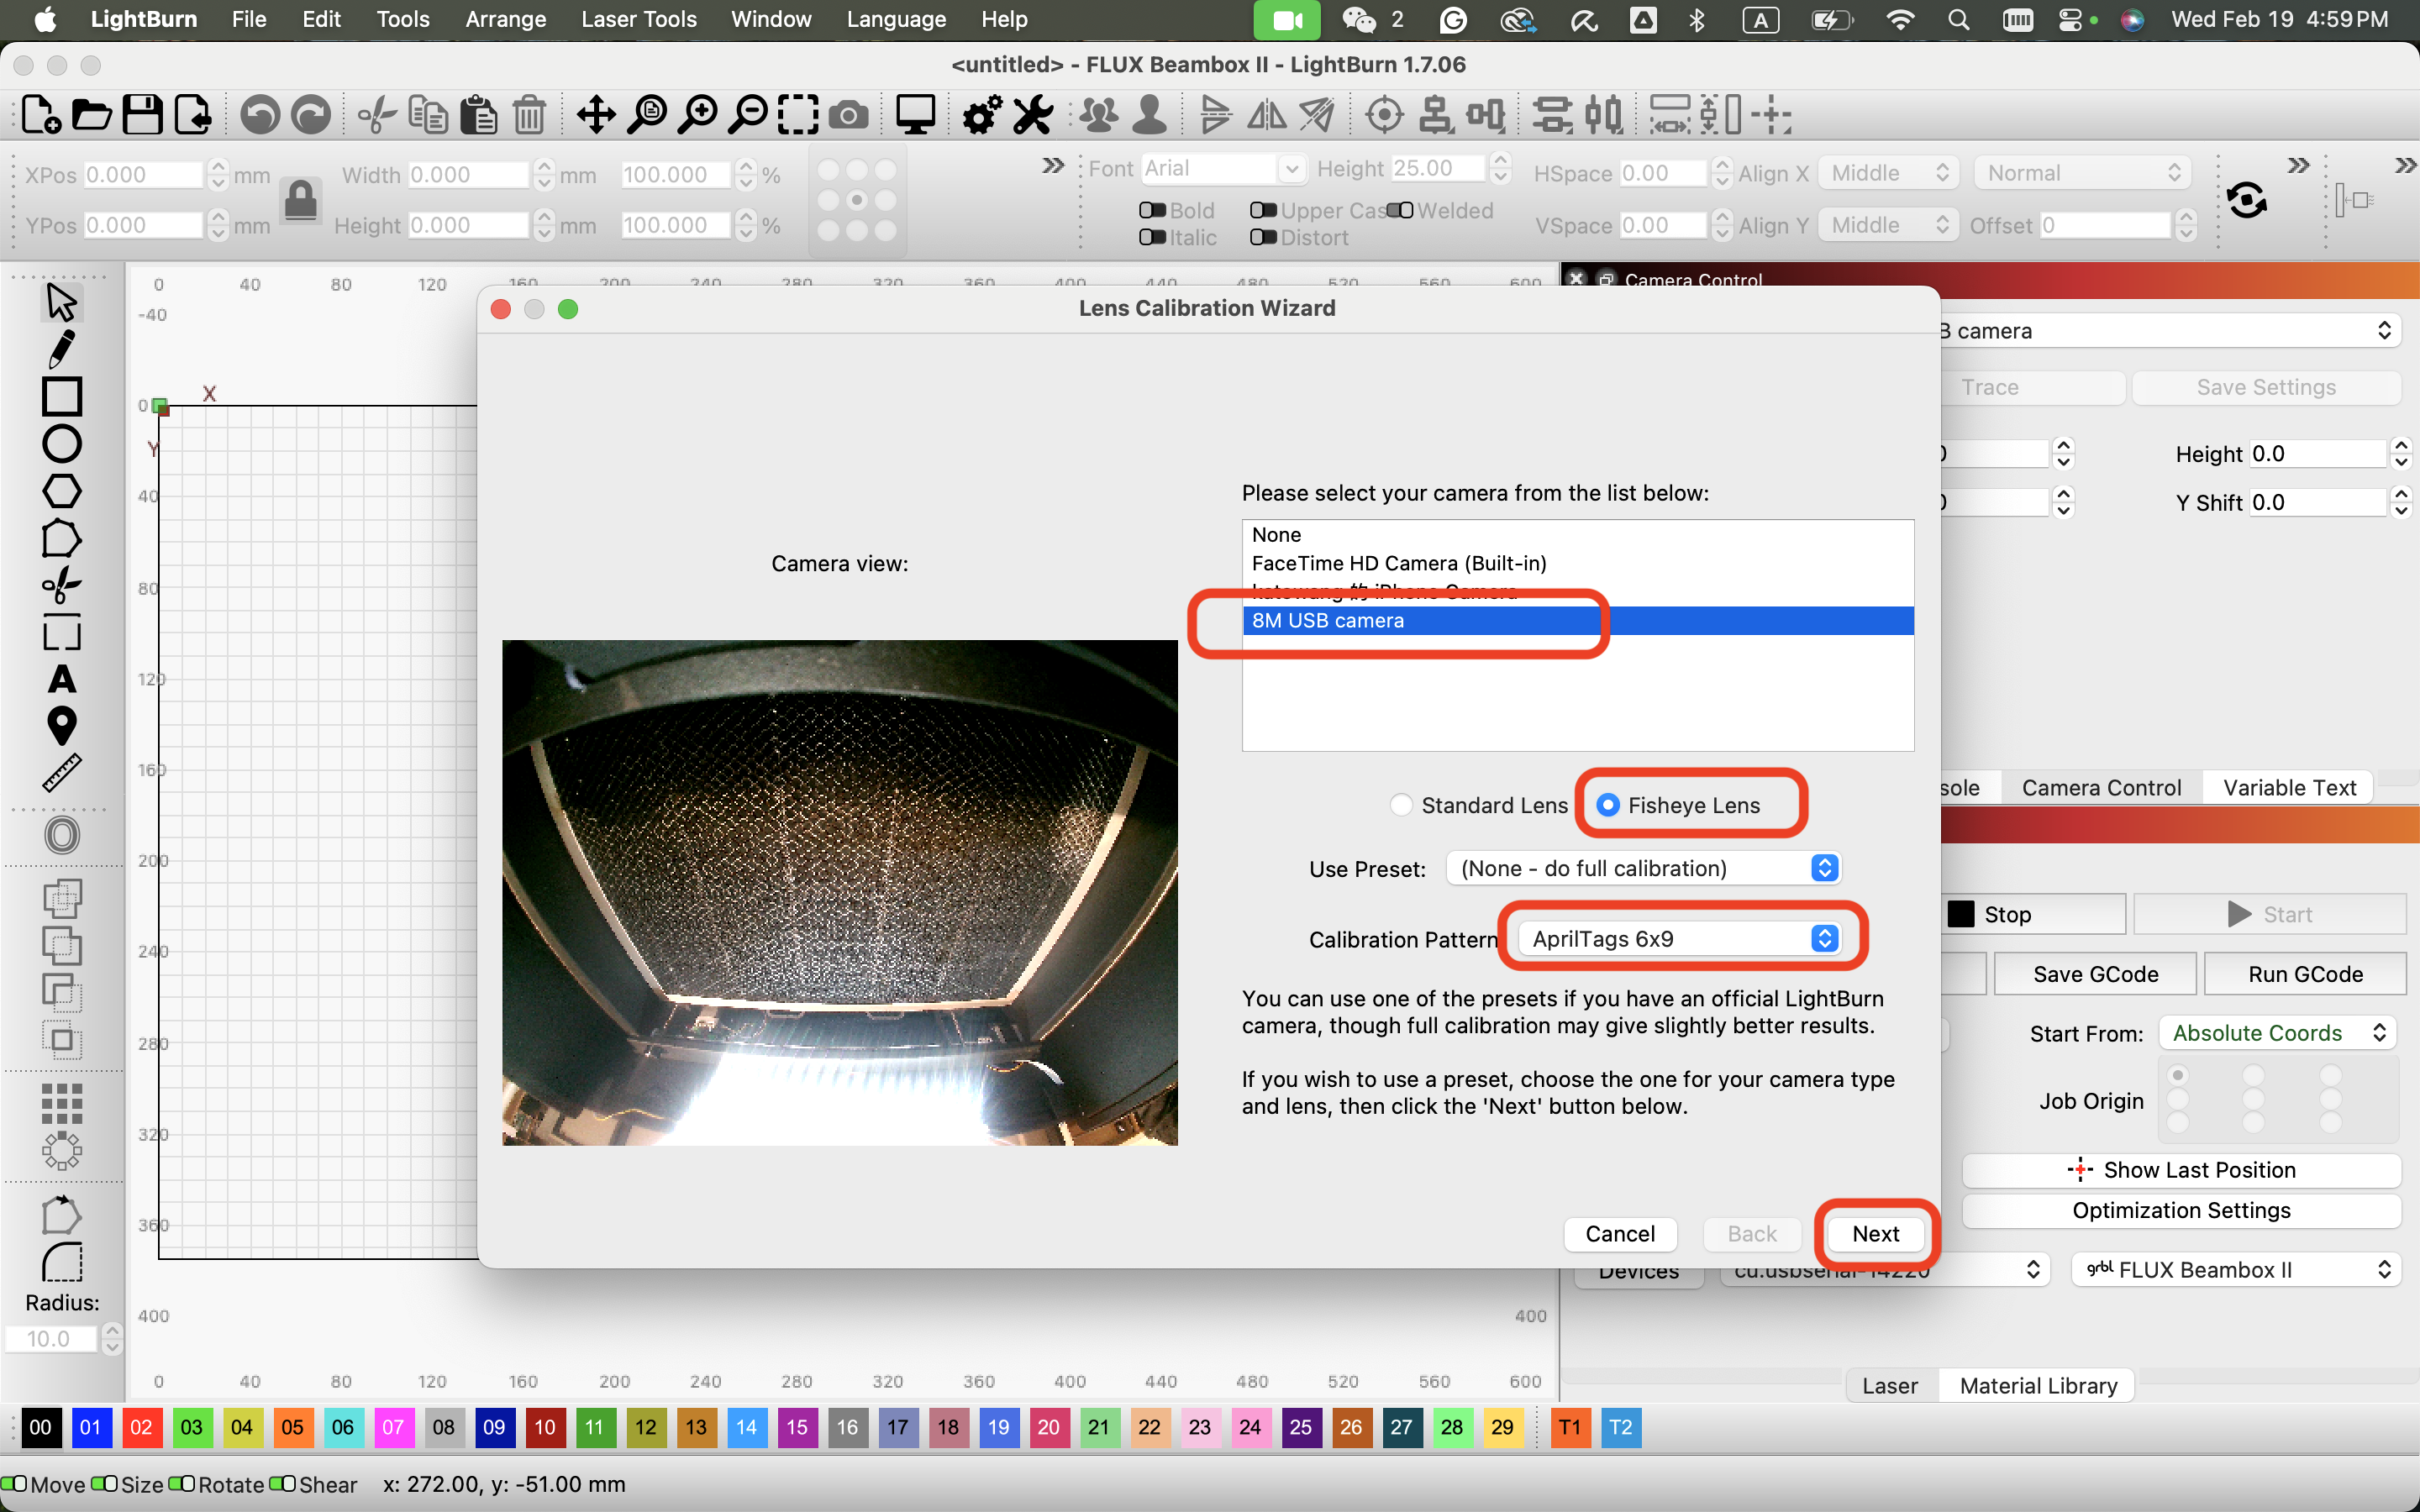Select the Rectangle tool
Image resolution: width=2420 pixels, height=1512 pixels.
(62, 397)
